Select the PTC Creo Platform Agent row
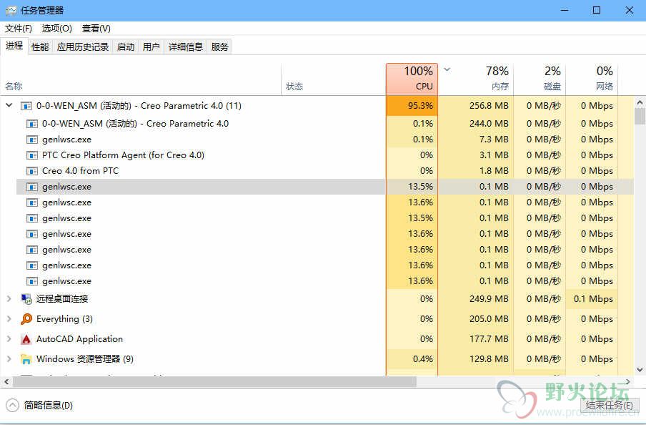The height and width of the screenshot is (425, 646). [x=317, y=155]
